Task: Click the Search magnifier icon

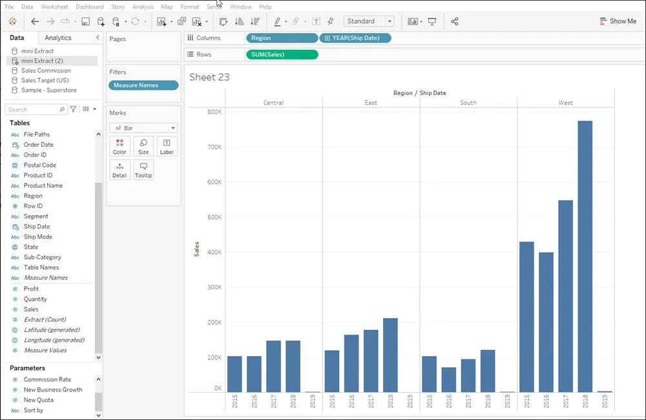Action: 62,109
